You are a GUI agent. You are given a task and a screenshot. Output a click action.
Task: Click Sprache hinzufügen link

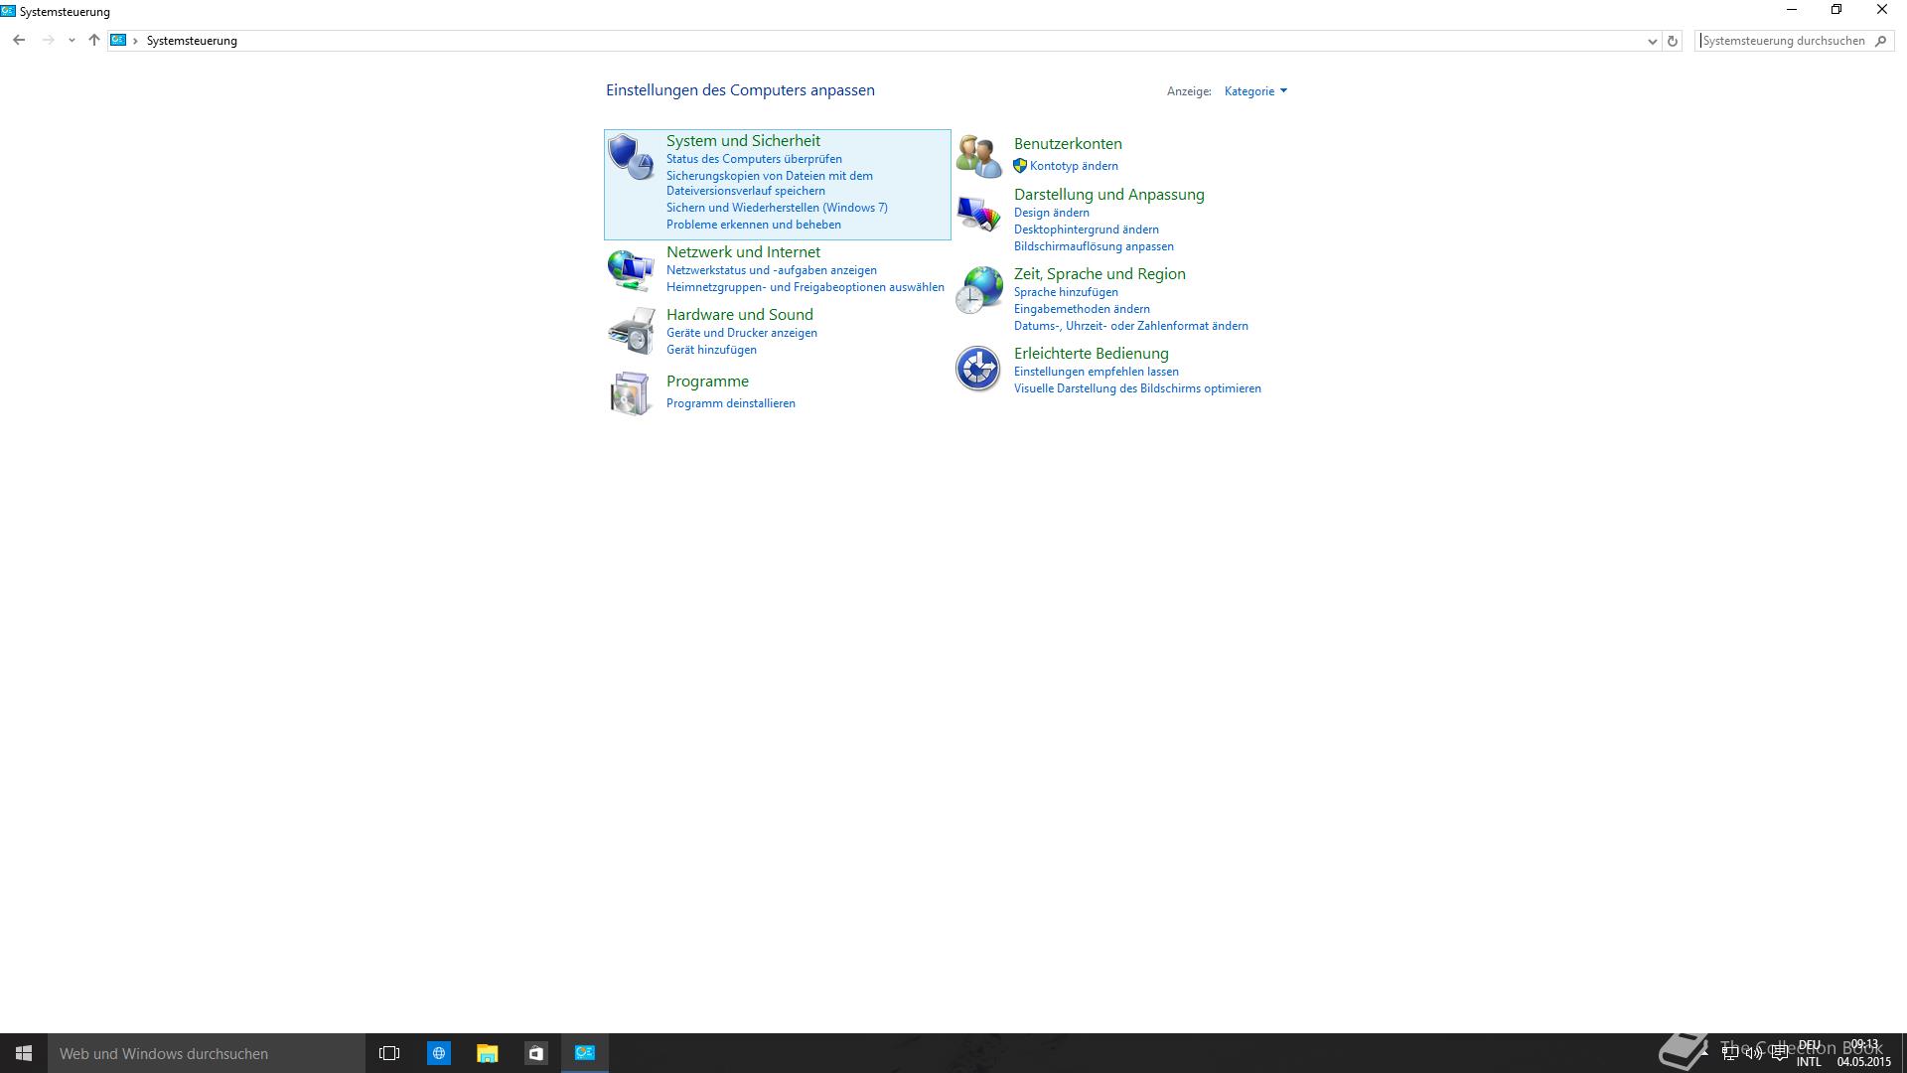pos(1066,292)
